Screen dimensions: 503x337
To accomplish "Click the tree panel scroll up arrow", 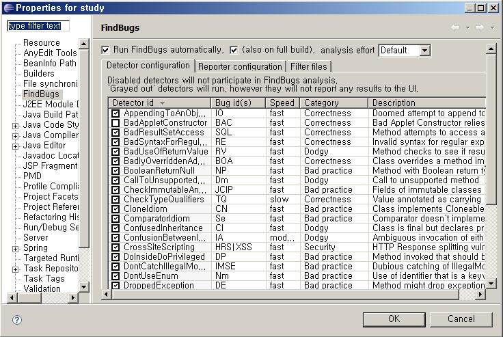I will [x=84, y=44].
